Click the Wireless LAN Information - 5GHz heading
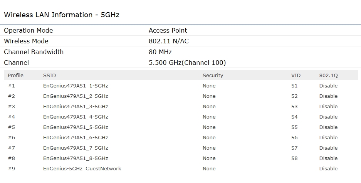 [62, 15]
